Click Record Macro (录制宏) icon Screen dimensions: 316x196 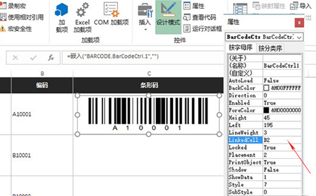[3, 5]
